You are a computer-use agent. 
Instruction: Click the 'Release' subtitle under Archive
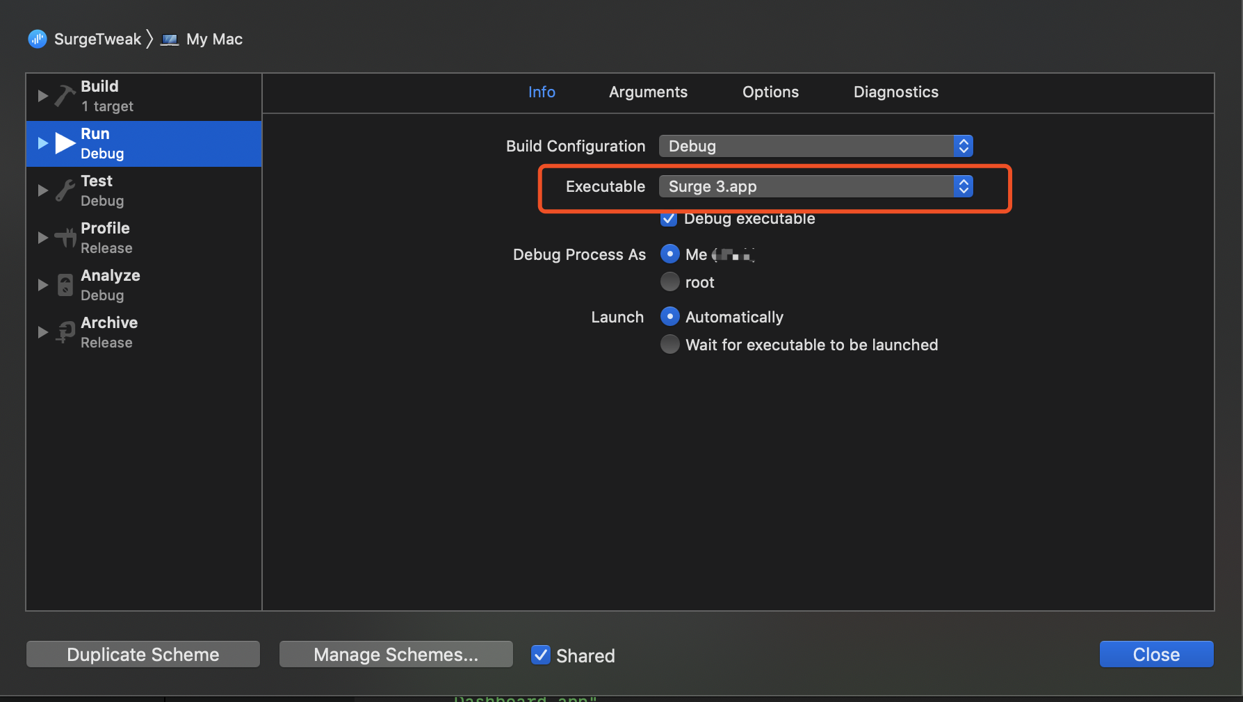click(106, 343)
